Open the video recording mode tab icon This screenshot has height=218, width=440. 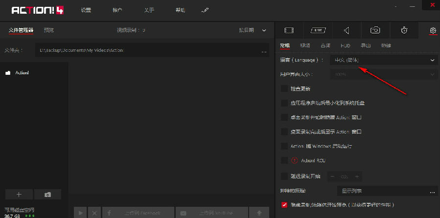click(289, 30)
